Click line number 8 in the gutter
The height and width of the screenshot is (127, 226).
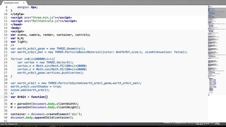point(6,7)
